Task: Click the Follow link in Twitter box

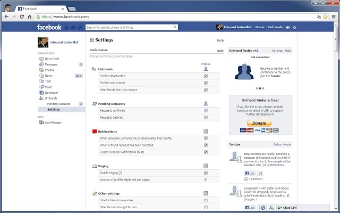Action: 277,144
